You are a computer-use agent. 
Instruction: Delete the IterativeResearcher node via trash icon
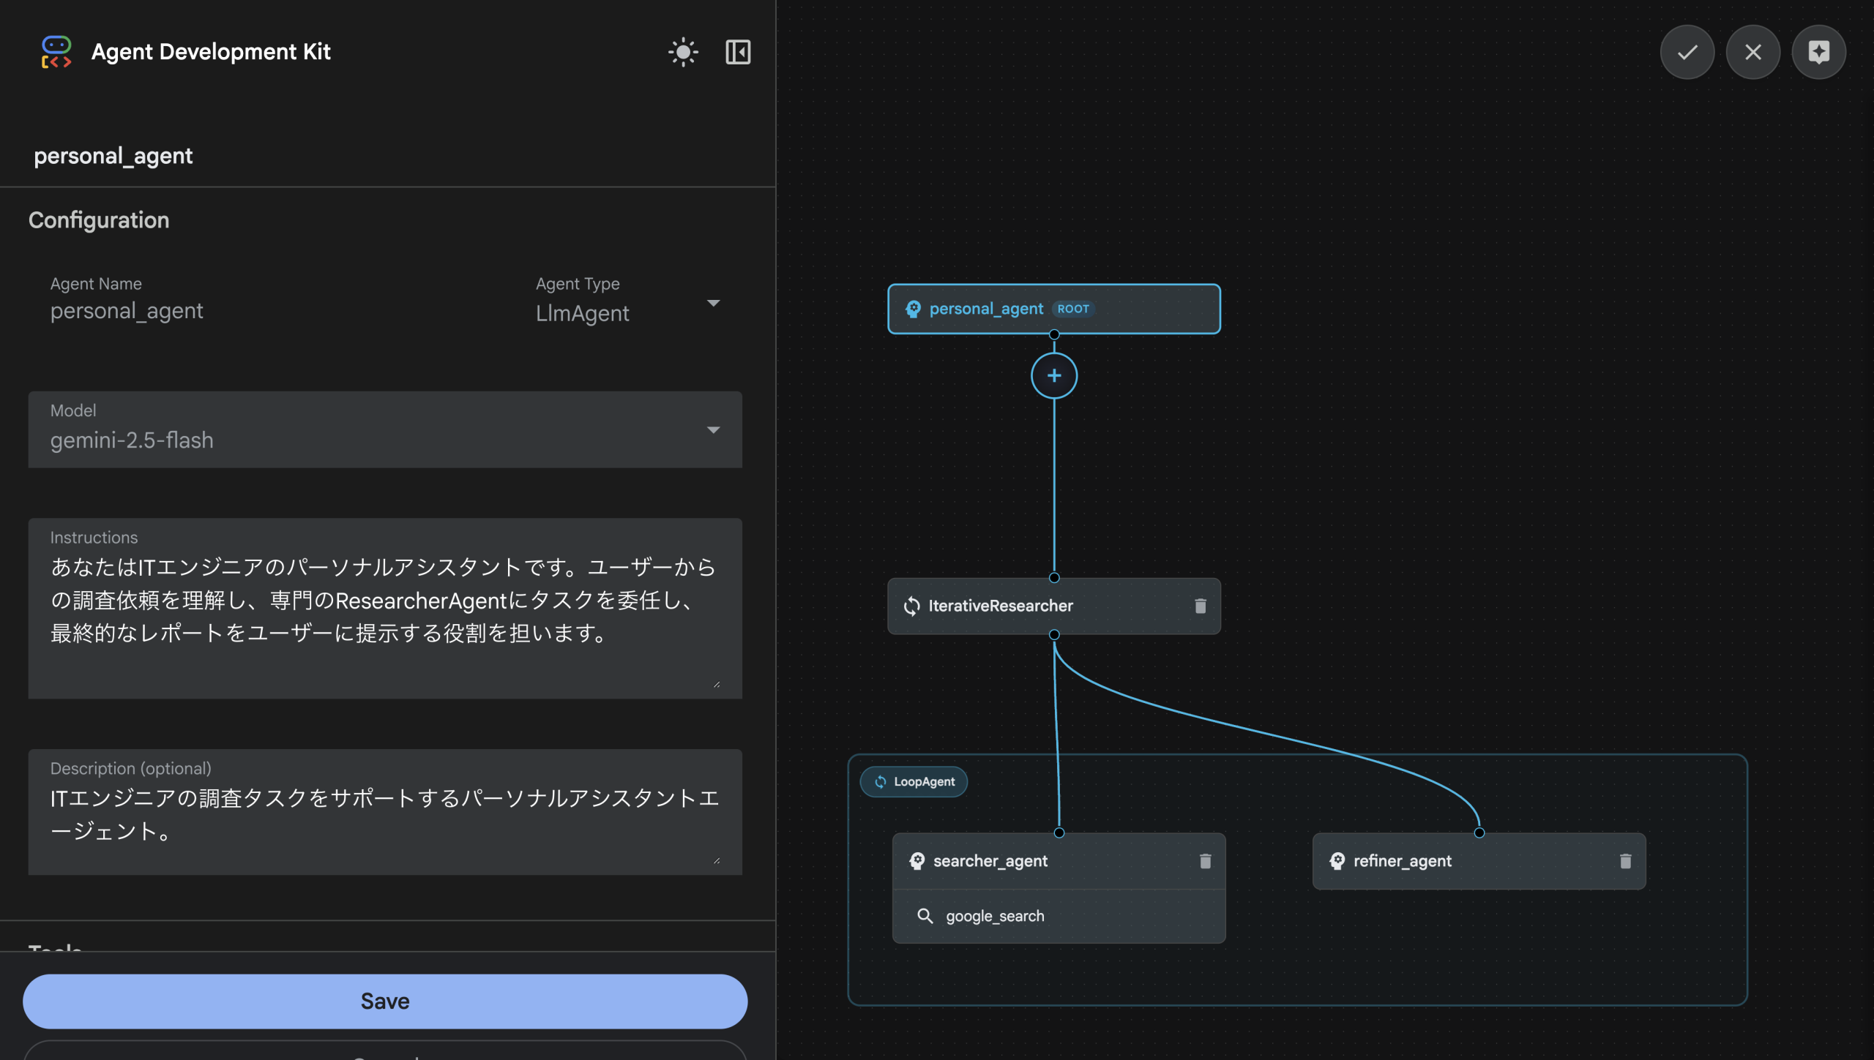pyautogui.click(x=1201, y=606)
